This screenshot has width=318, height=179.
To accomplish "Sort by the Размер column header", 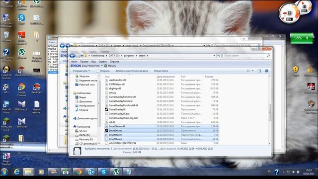I will [209, 77].
